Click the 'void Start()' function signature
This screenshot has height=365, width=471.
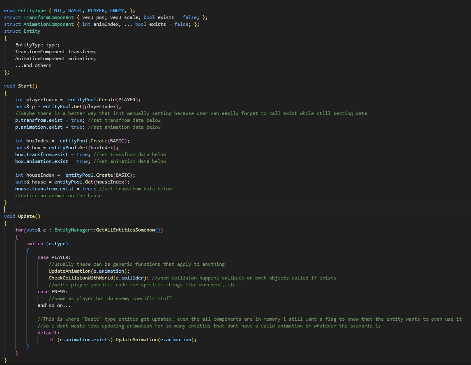(x=21, y=86)
